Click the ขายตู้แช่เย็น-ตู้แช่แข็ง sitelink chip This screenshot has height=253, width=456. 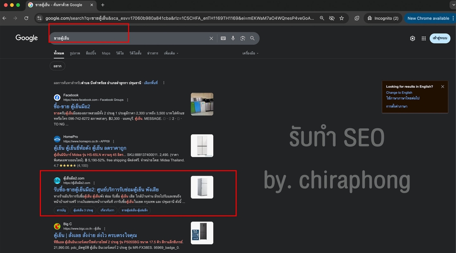pyautogui.click(x=134, y=210)
